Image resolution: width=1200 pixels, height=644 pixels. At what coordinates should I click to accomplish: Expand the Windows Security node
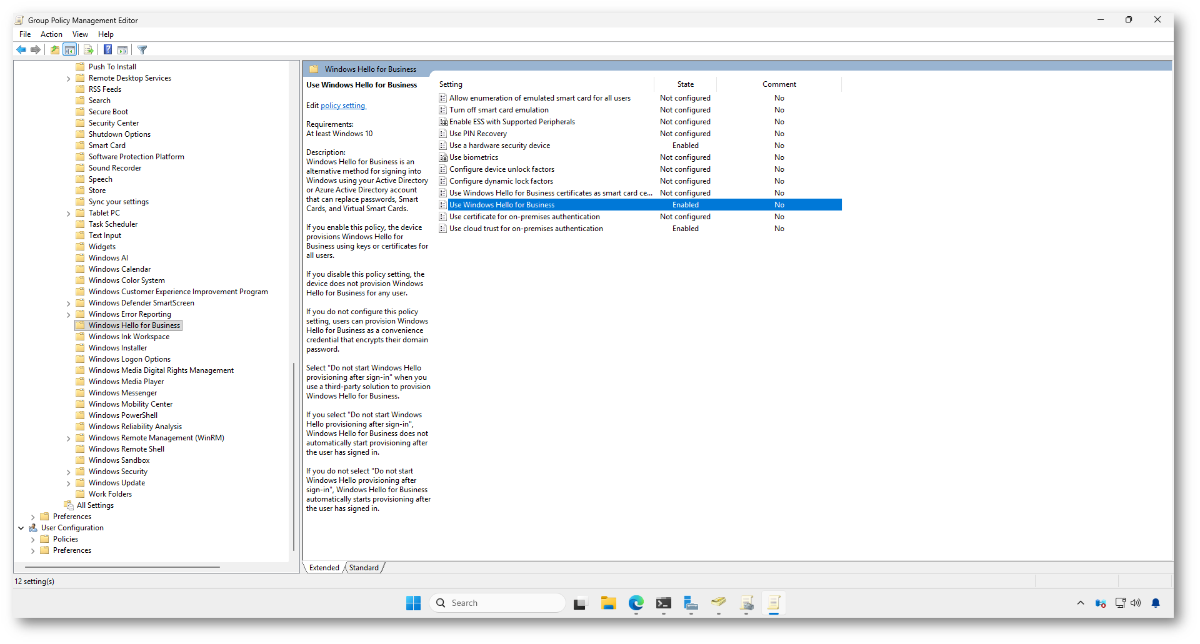point(68,472)
